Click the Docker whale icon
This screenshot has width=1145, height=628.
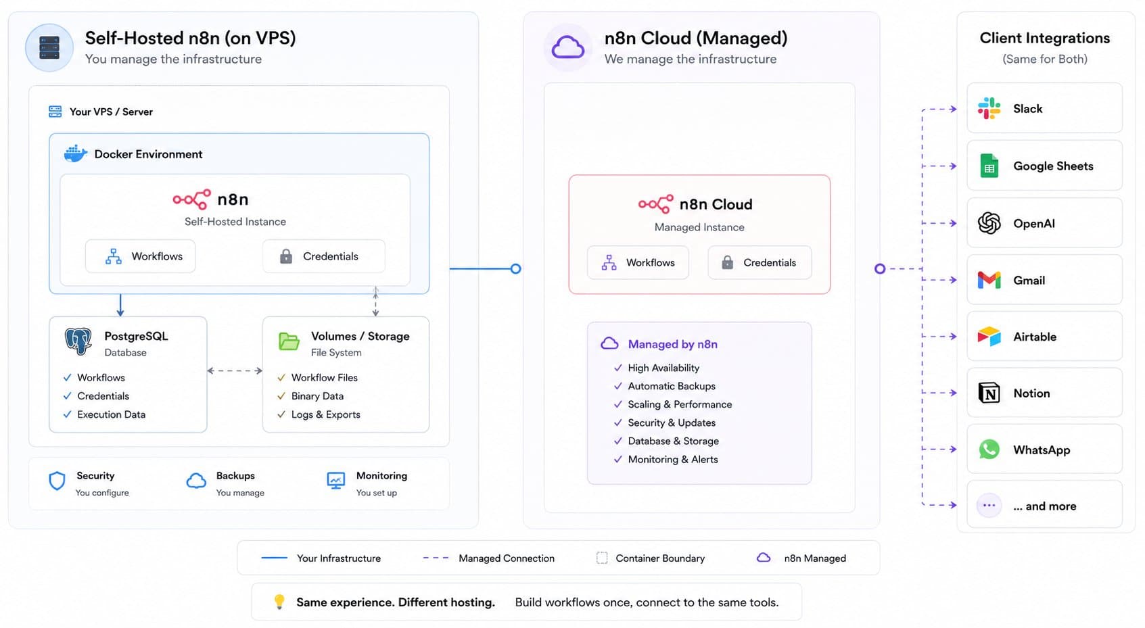click(76, 153)
